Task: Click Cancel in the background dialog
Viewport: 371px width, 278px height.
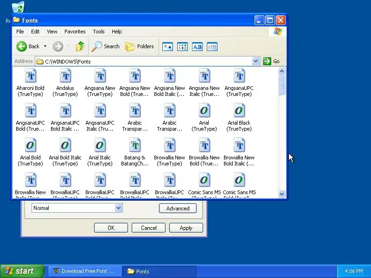Action: 148,228
